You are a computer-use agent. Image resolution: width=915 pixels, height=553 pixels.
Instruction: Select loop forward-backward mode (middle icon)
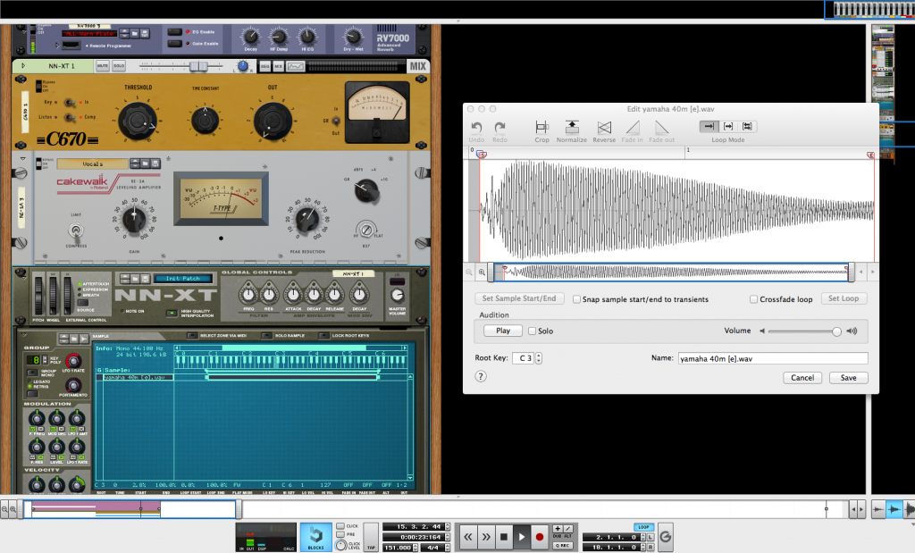pyautogui.click(x=728, y=126)
